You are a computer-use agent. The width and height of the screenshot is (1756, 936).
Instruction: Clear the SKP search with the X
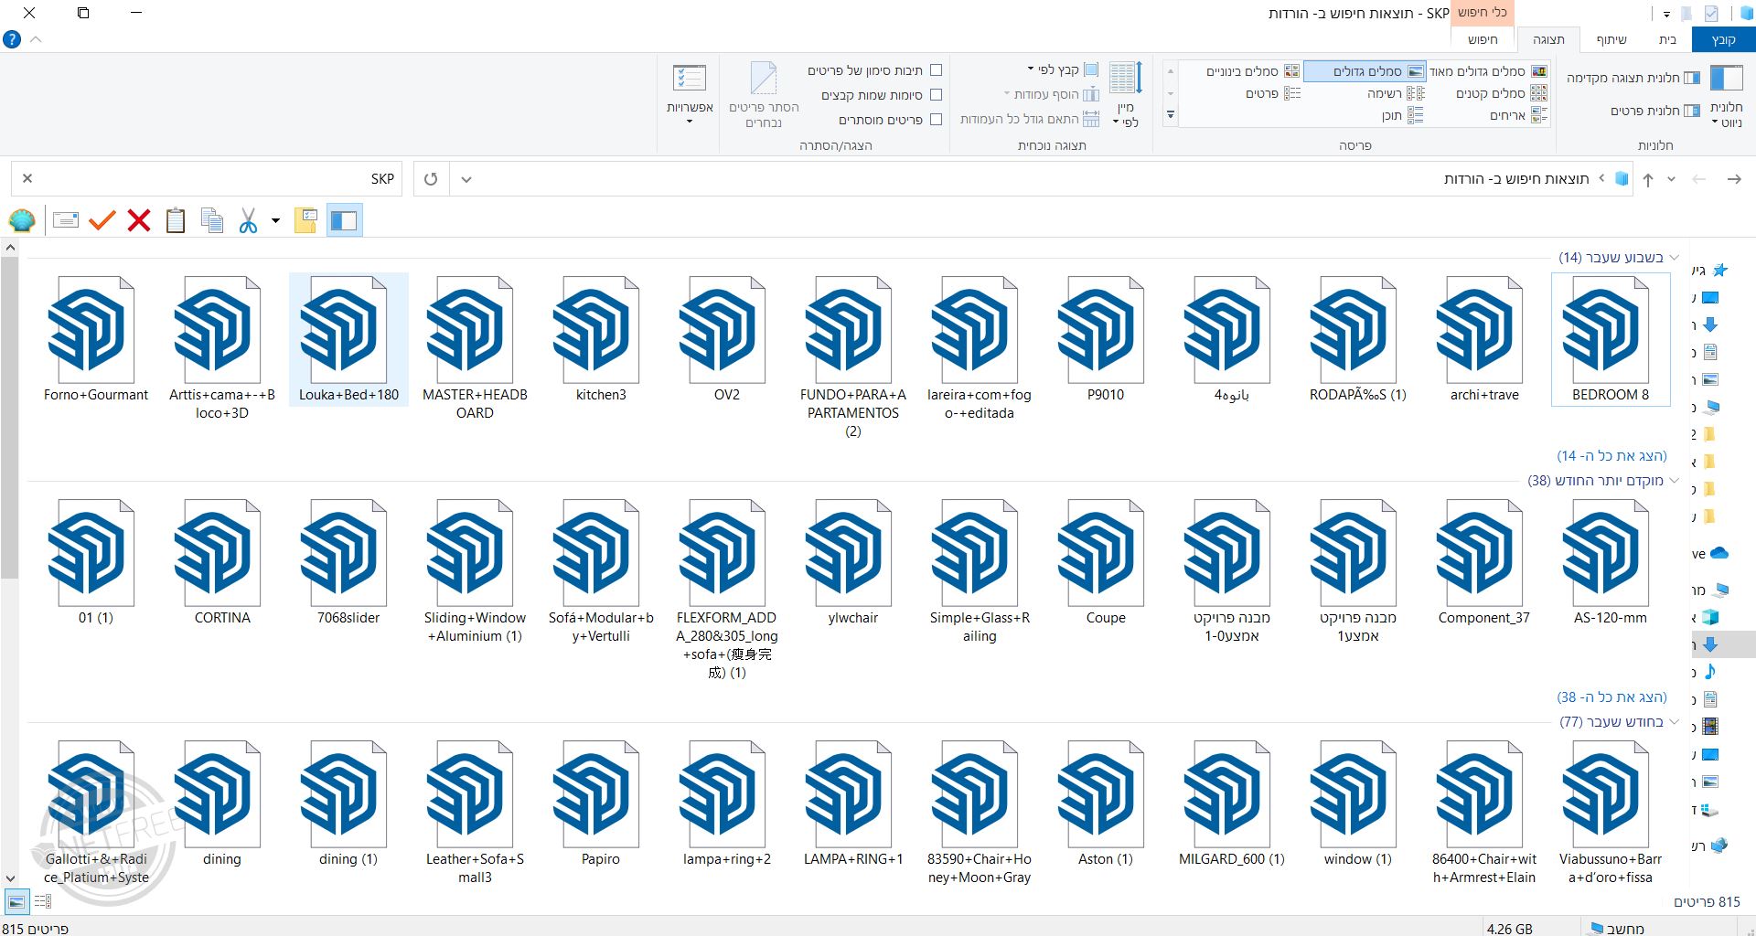pos(27,178)
